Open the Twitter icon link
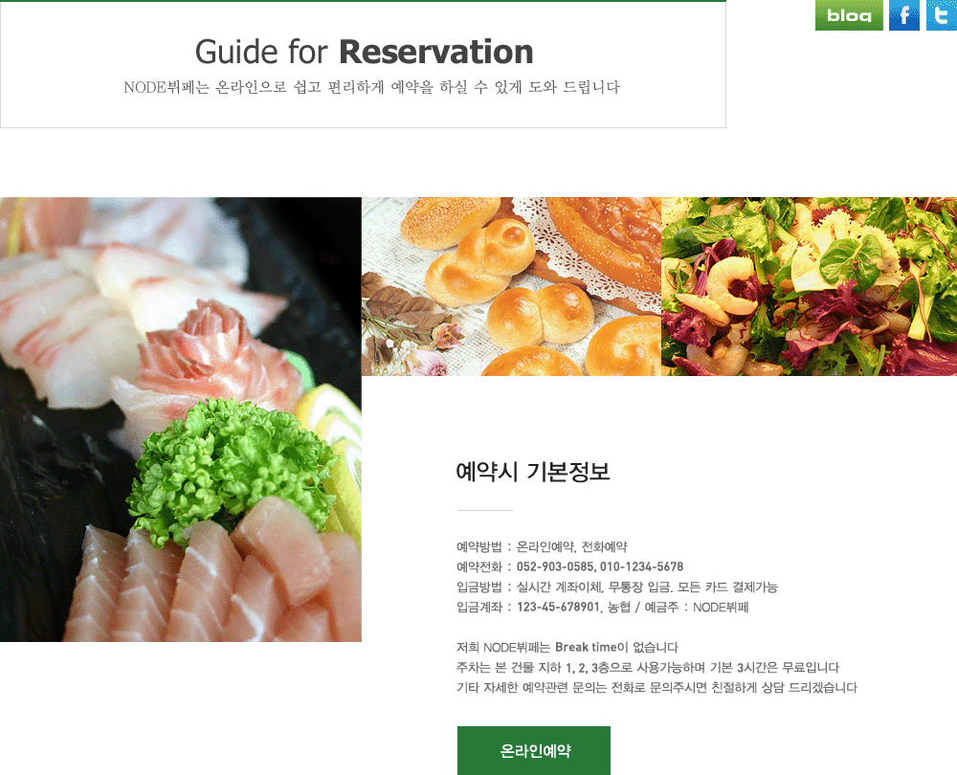The height and width of the screenshot is (775, 957). 941,15
